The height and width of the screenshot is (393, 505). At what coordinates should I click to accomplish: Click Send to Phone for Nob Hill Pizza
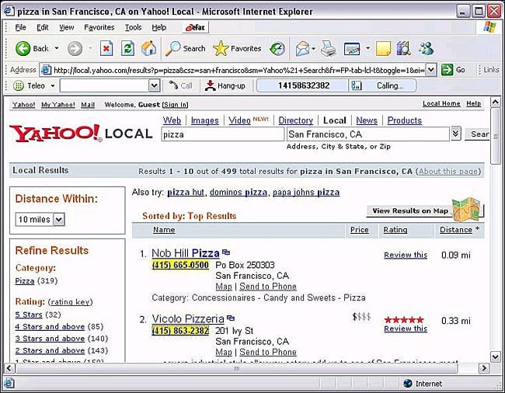[267, 287]
